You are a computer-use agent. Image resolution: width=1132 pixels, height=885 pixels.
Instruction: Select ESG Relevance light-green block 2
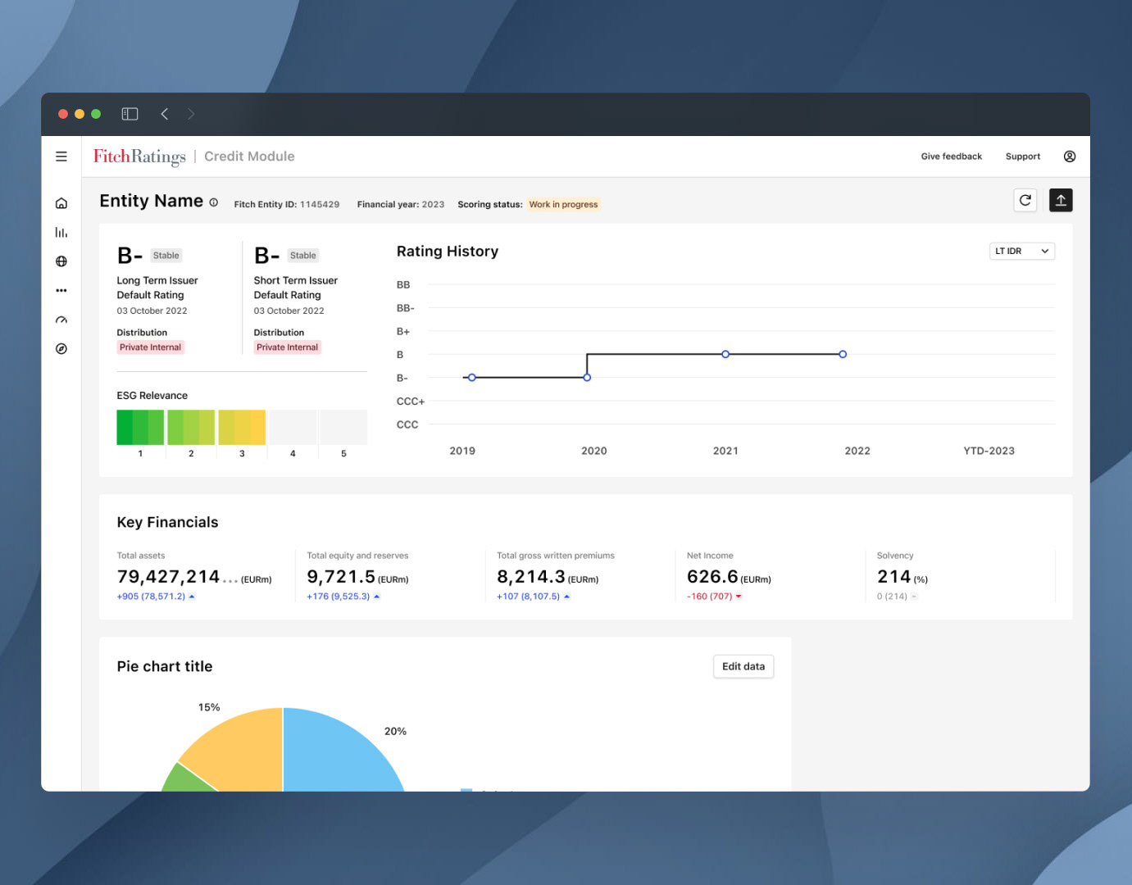pos(191,427)
